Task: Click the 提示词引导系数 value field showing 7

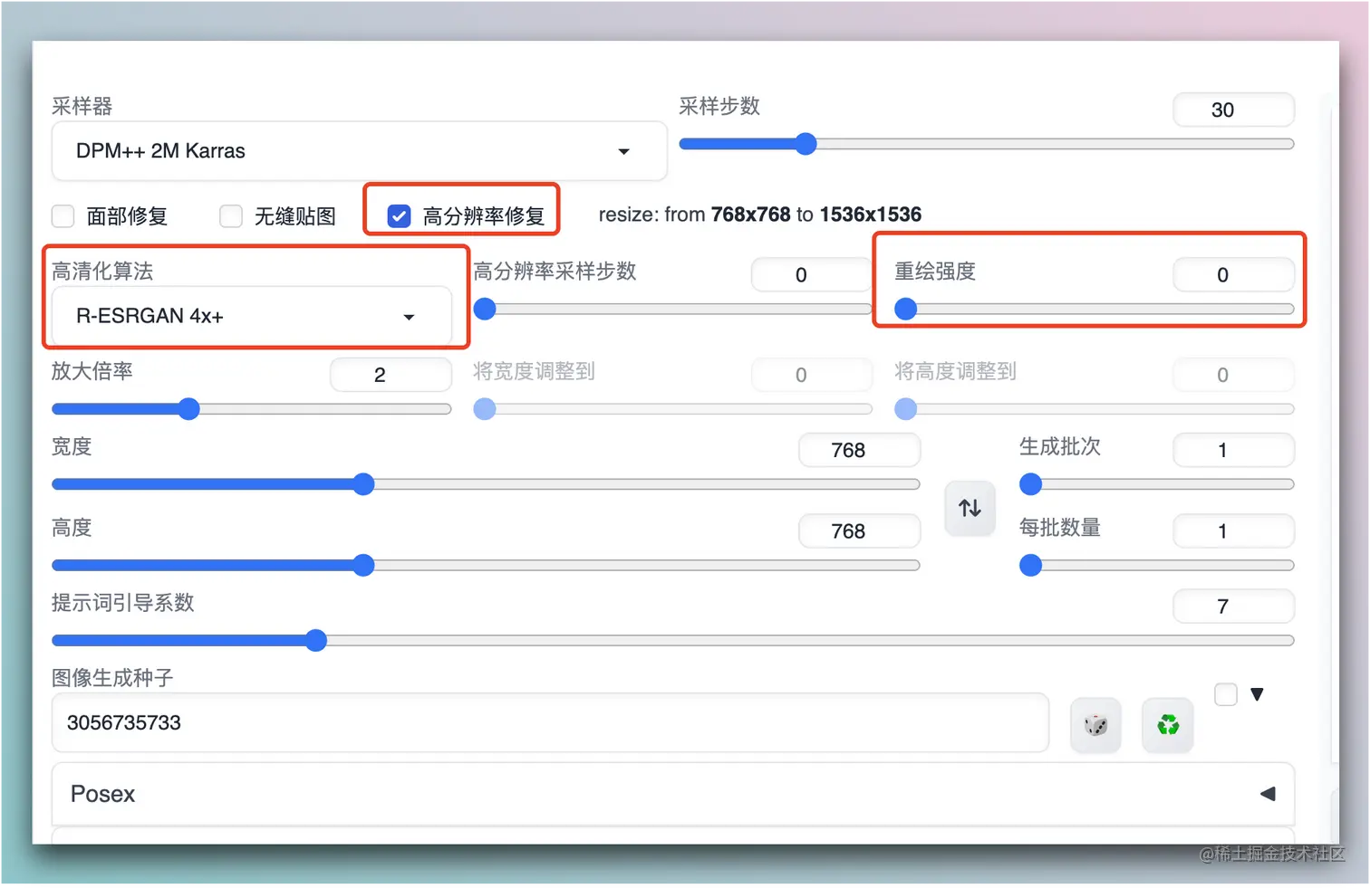Action: pos(1233,606)
